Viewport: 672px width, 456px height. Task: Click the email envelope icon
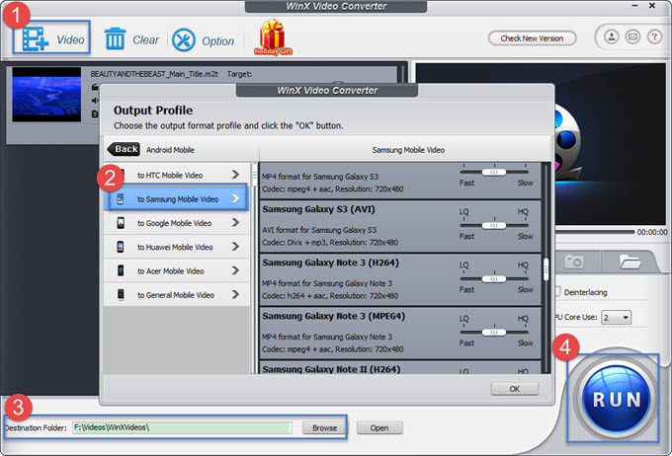pyautogui.click(x=632, y=37)
